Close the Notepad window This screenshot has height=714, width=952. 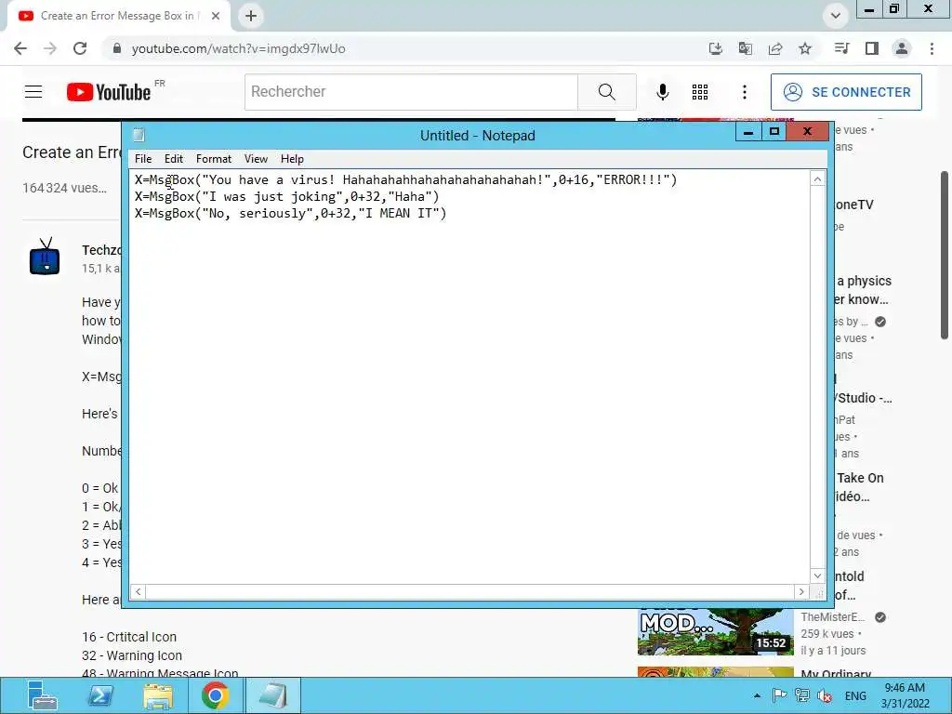[x=808, y=132]
